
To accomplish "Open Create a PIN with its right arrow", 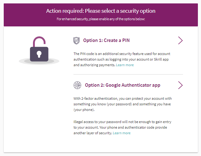I will coord(180,40).
